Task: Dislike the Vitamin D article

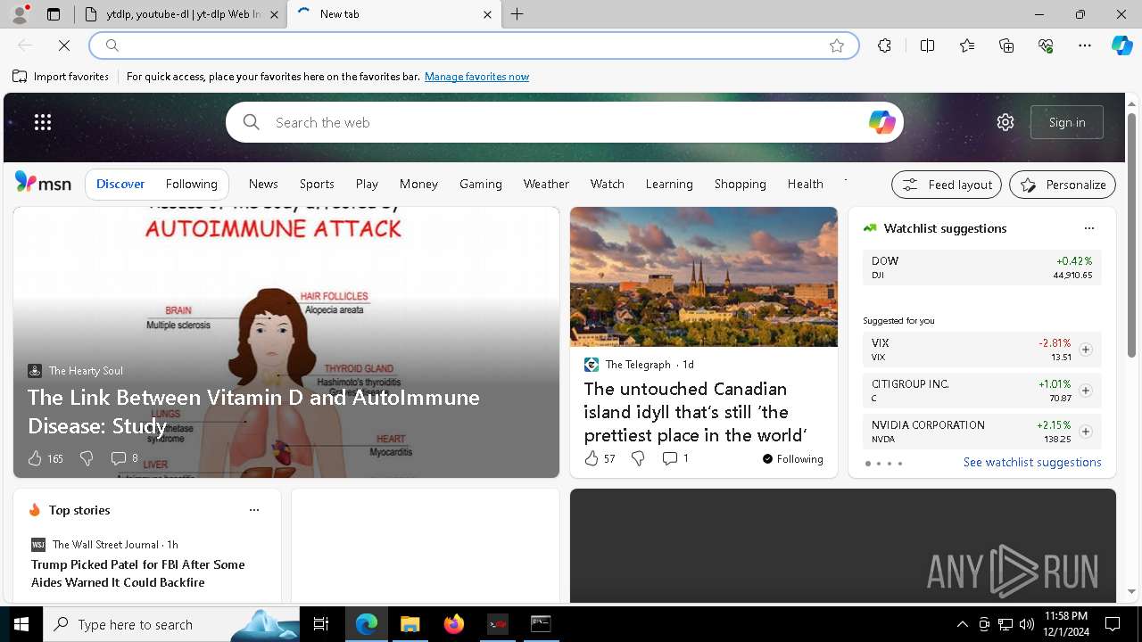Action: [x=87, y=458]
